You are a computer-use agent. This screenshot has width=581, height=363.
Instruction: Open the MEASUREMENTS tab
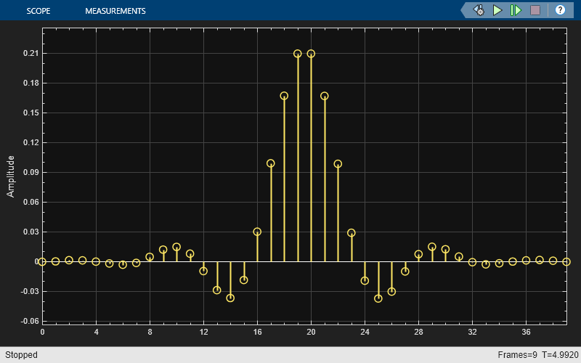[x=115, y=11]
